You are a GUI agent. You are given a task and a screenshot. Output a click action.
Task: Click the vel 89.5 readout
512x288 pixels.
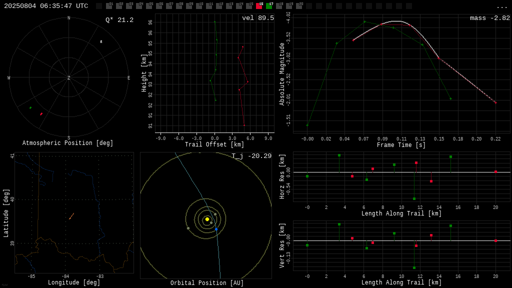click(258, 18)
